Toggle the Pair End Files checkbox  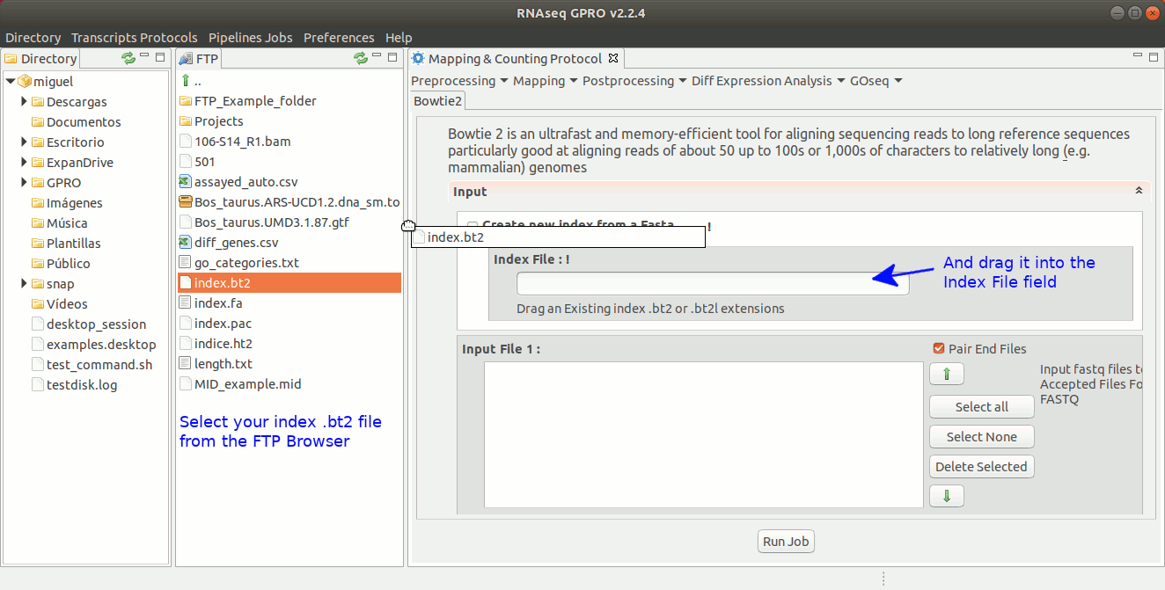pyautogui.click(x=939, y=349)
